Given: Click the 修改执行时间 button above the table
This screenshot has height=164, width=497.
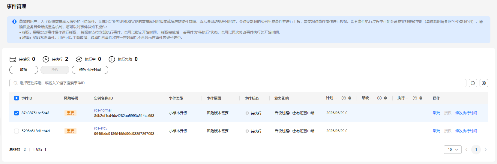Looking at the screenshot, I should click(90, 70).
